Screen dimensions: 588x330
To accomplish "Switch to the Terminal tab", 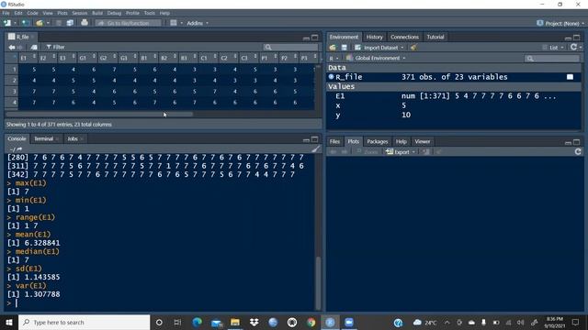I will point(43,138).
